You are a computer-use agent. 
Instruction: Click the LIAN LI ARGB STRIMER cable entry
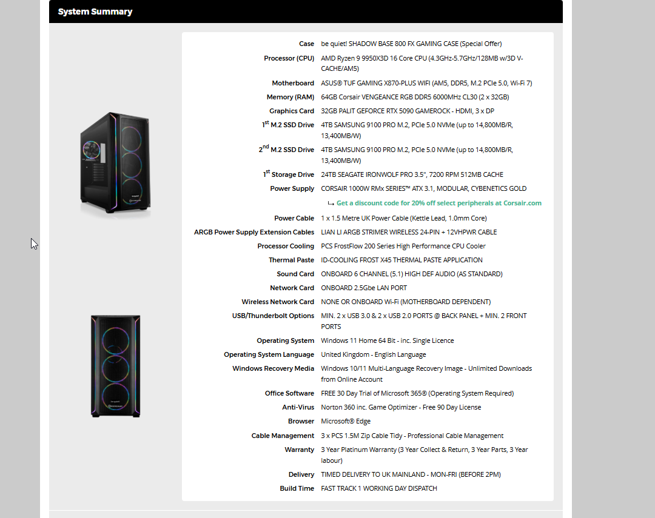(x=409, y=232)
